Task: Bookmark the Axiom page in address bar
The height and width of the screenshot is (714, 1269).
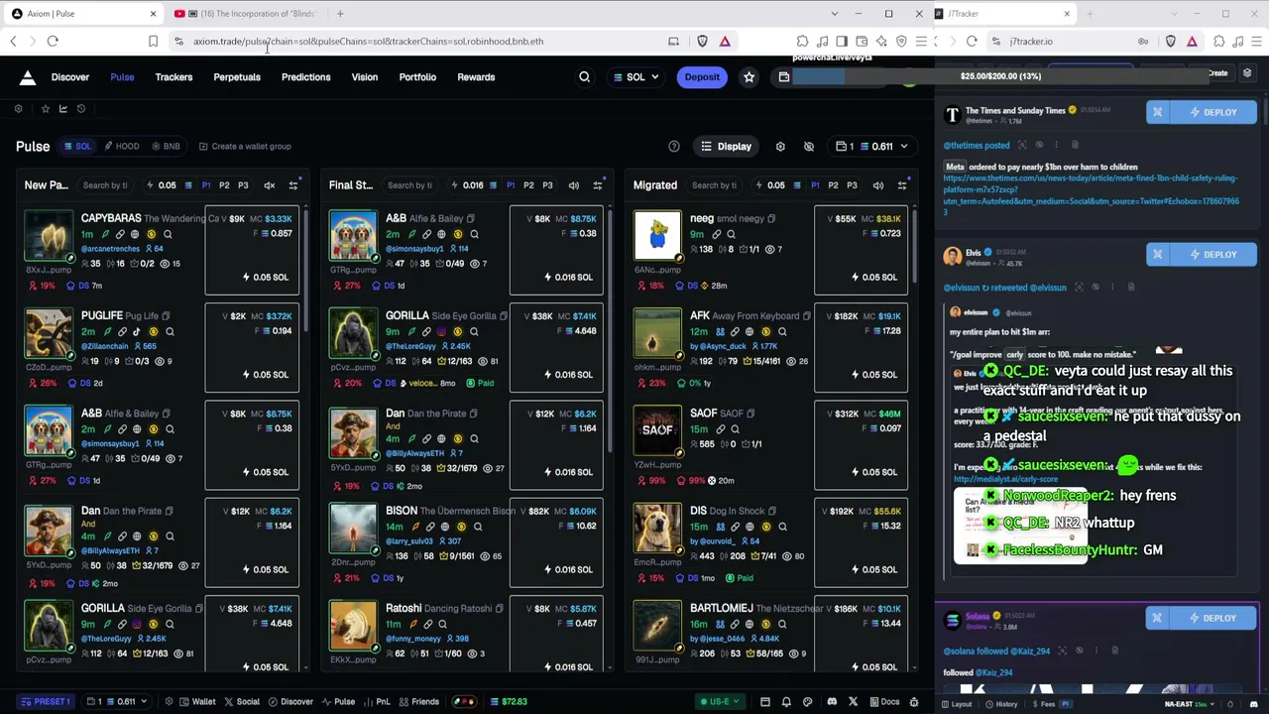Action: (153, 42)
